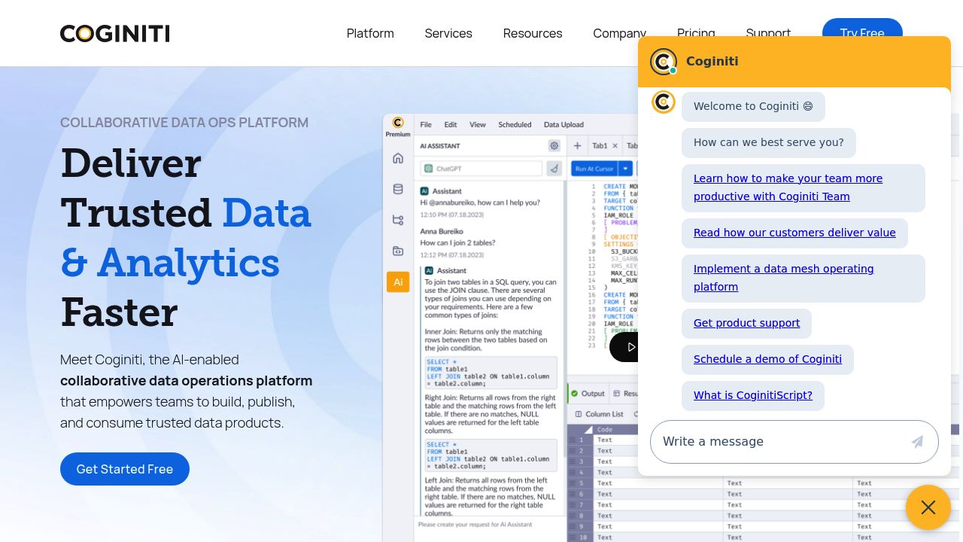The height and width of the screenshot is (542, 963).
Task: Open the View menu in preview
Action: [x=478, y=125]
